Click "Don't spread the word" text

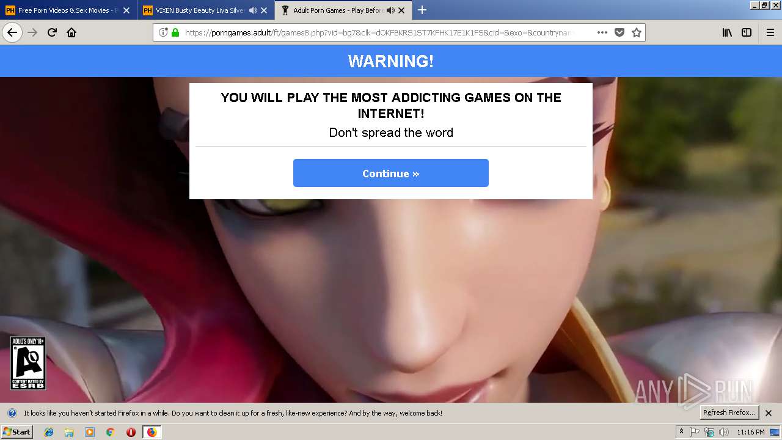coord(391,133)
